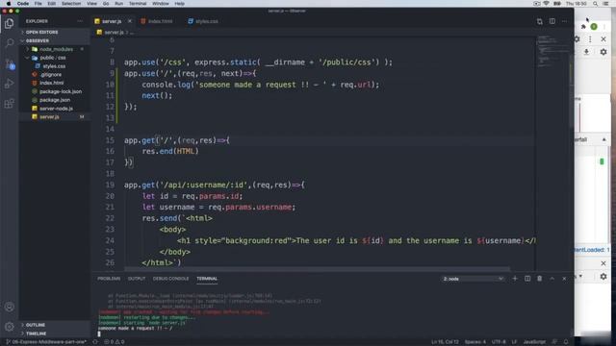616x346 pixels.
Task: Click the Apple menu logo
Action: [9, 4]
